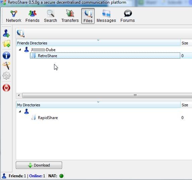Viewport: 192px width, 180px height.
Task: Open the blue Info sidebar icon
Action: 6,56
